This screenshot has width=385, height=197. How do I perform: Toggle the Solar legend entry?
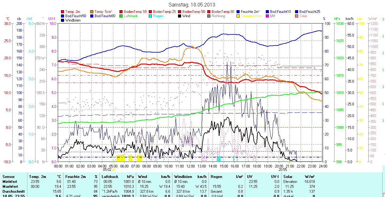303,16
